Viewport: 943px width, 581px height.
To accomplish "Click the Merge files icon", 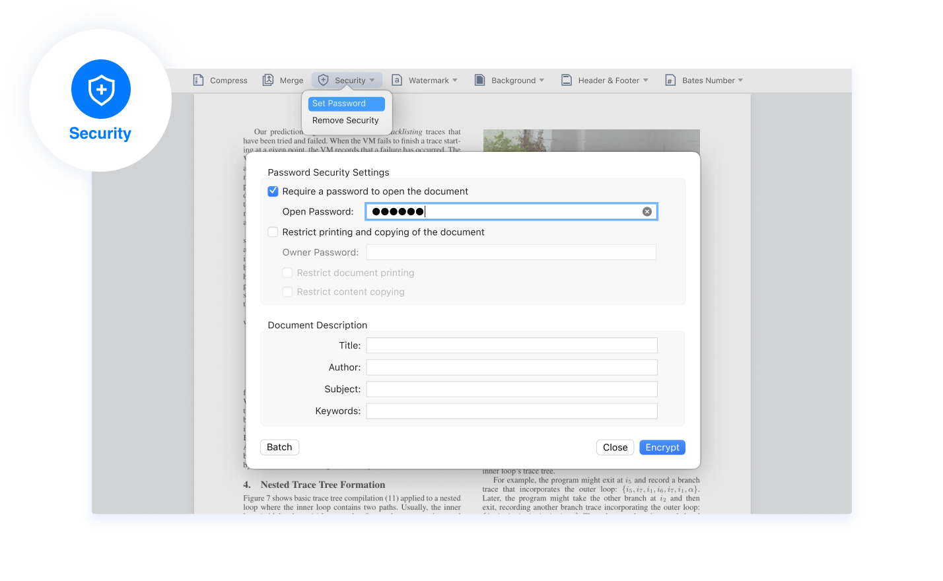I will [268, 80].
